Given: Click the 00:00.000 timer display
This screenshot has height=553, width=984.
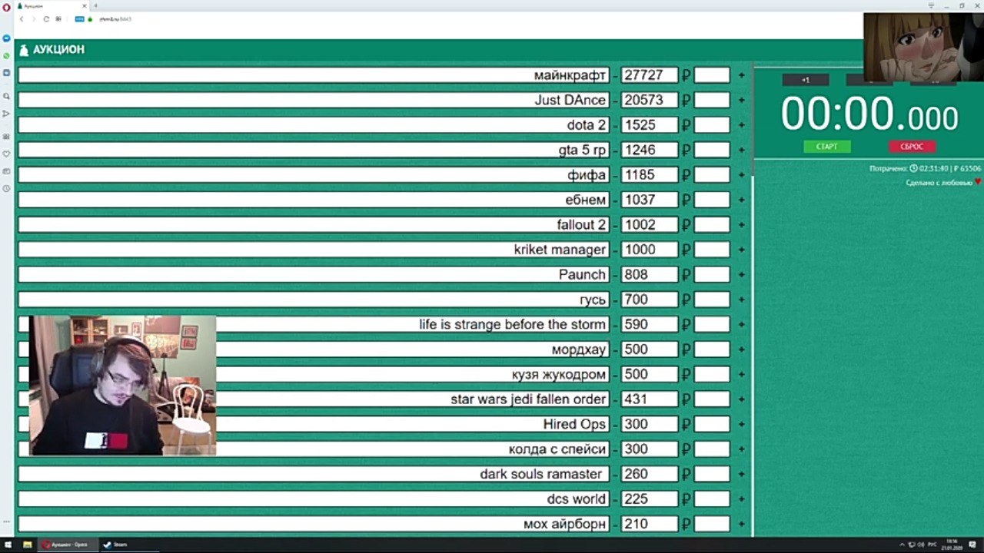Looking at the screenshot, I should pyautogui.click(x=869, y=114).
